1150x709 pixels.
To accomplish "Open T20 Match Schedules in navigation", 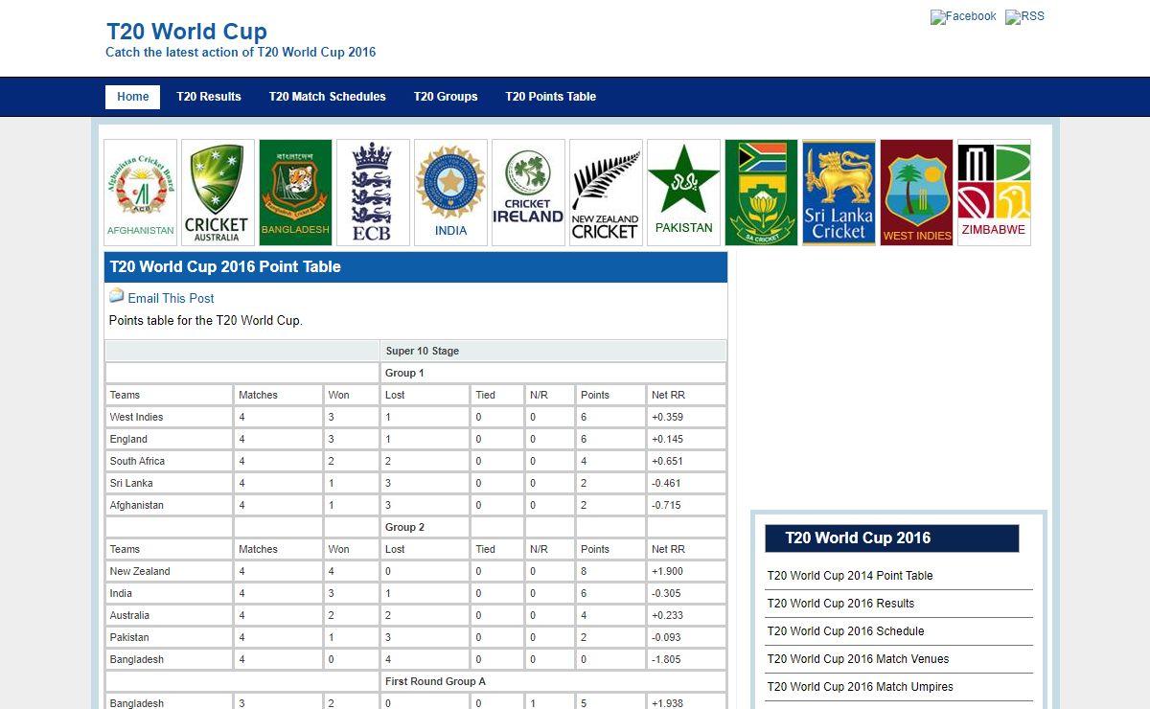I will click(x=328, y=97).
